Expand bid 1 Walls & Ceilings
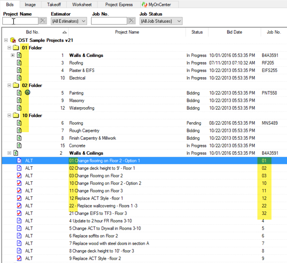The height and width of the screenshot is (263, 287). (13, 55)
